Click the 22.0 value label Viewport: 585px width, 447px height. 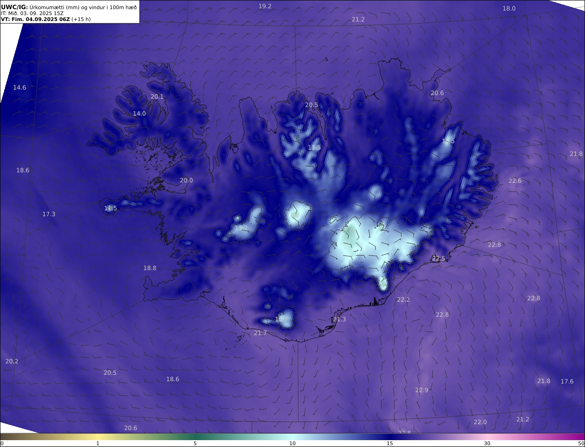pos(480,422)
